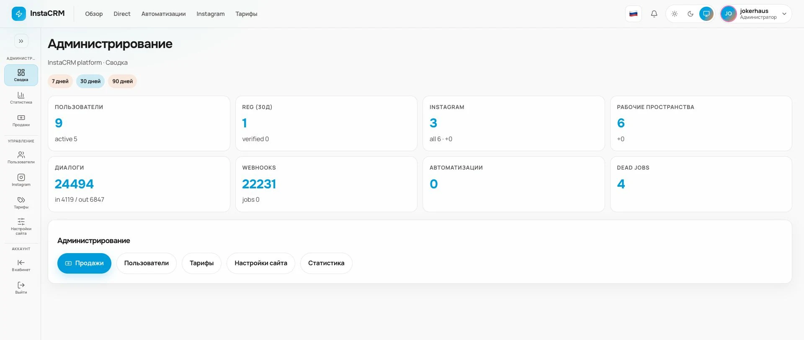Click the Статистика pill button
The image size is (804, 340).
coord(326,263)
